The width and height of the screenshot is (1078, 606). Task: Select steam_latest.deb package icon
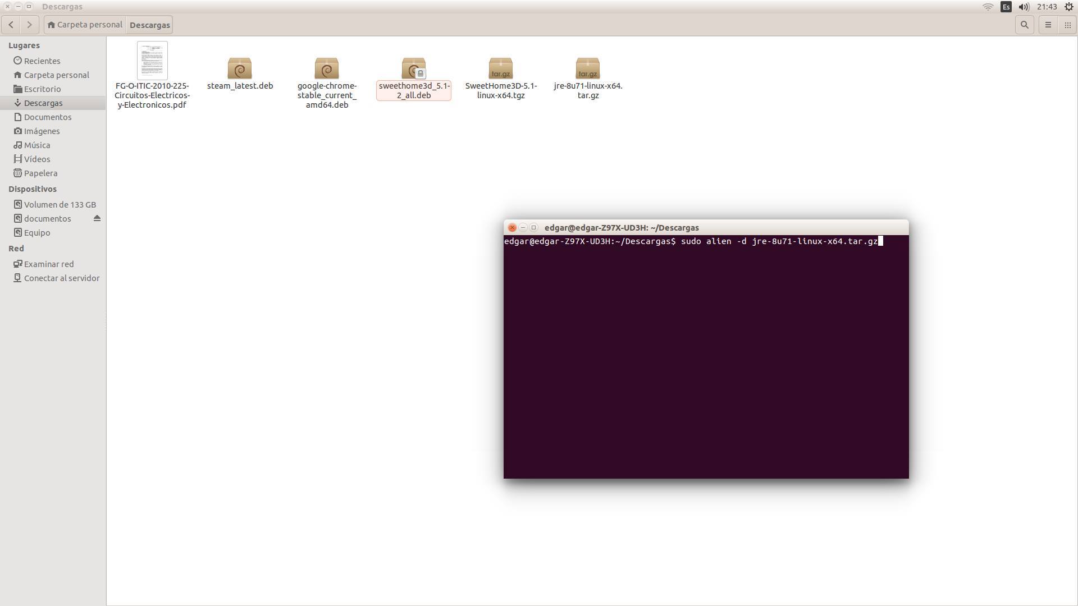pos(240,68)
